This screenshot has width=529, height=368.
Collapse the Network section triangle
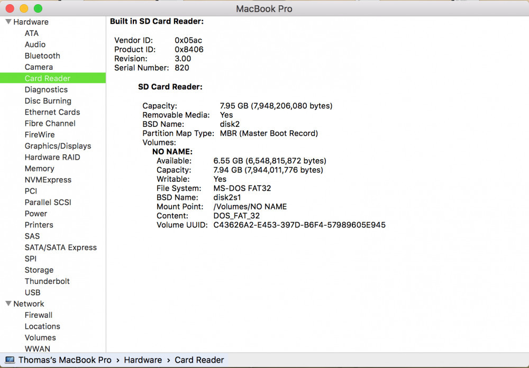(8, 303)
